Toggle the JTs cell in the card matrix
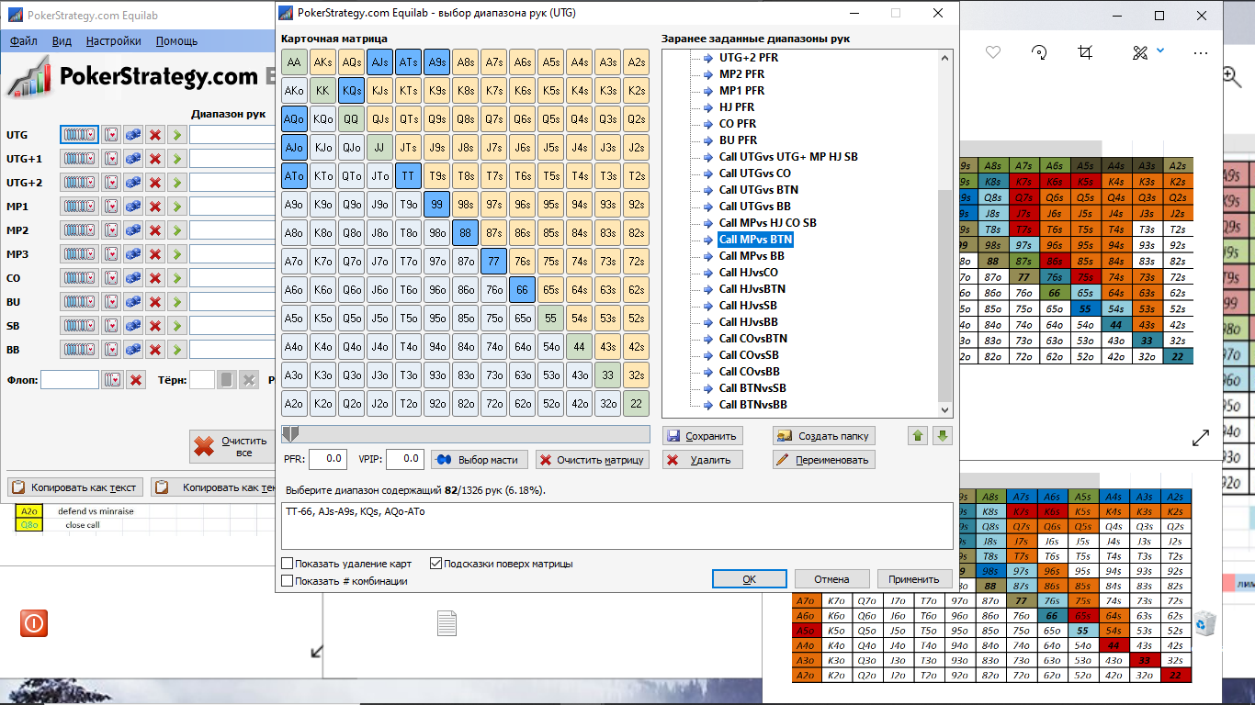 coord(408,148)
